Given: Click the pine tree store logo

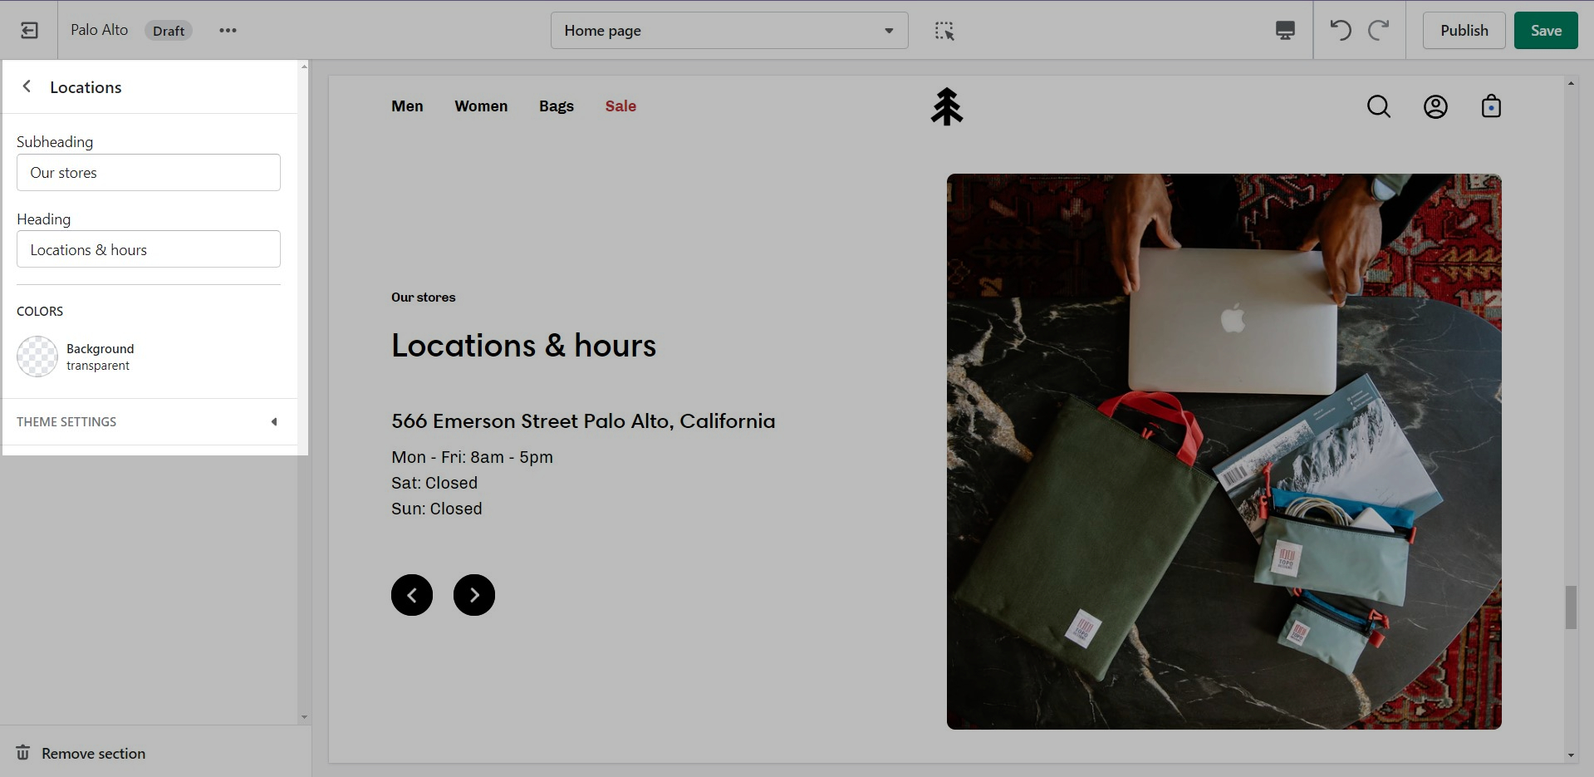Looking at the screenshot, I should tap(946, 106).
